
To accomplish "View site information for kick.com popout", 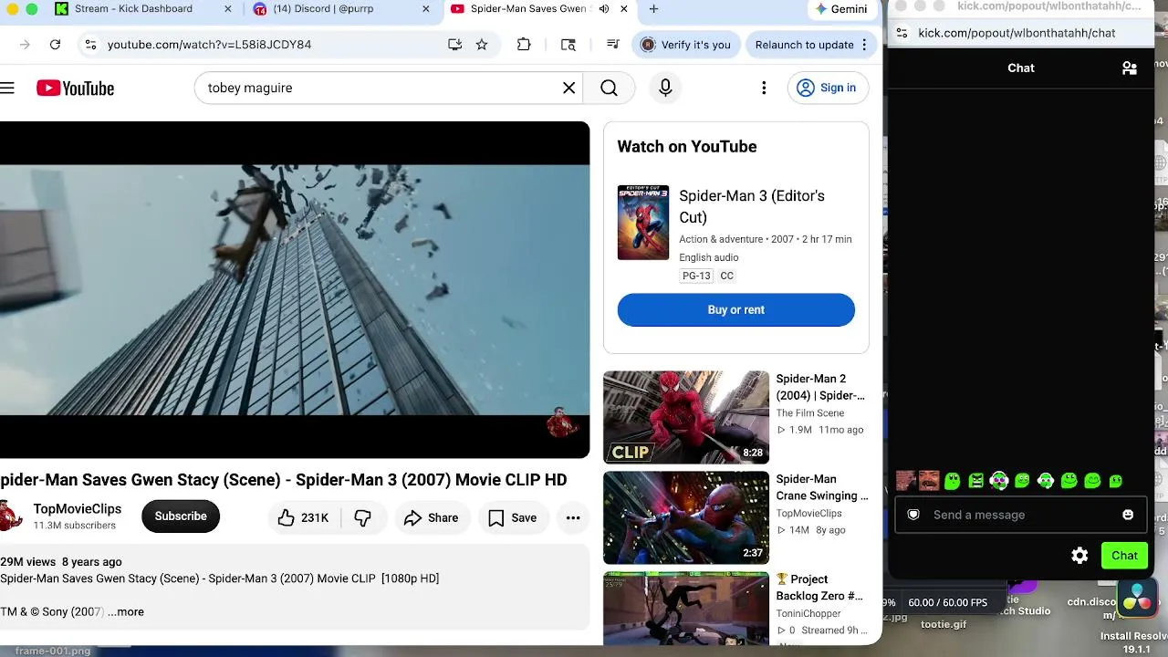I will (x=902, y=33).
